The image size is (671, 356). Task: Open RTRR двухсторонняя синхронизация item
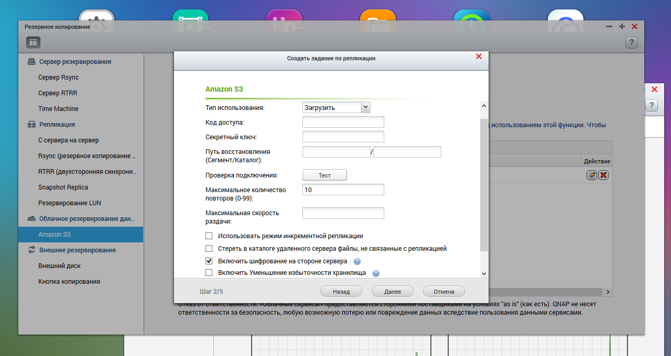pyautogui.click(x=80, y=171)
